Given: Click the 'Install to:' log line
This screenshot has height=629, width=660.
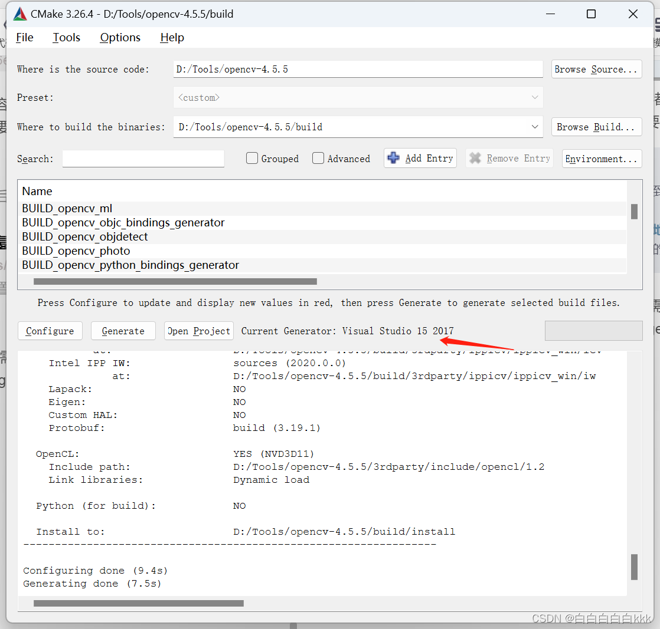Looking at the screenshot, I should [x=246, y=532].
